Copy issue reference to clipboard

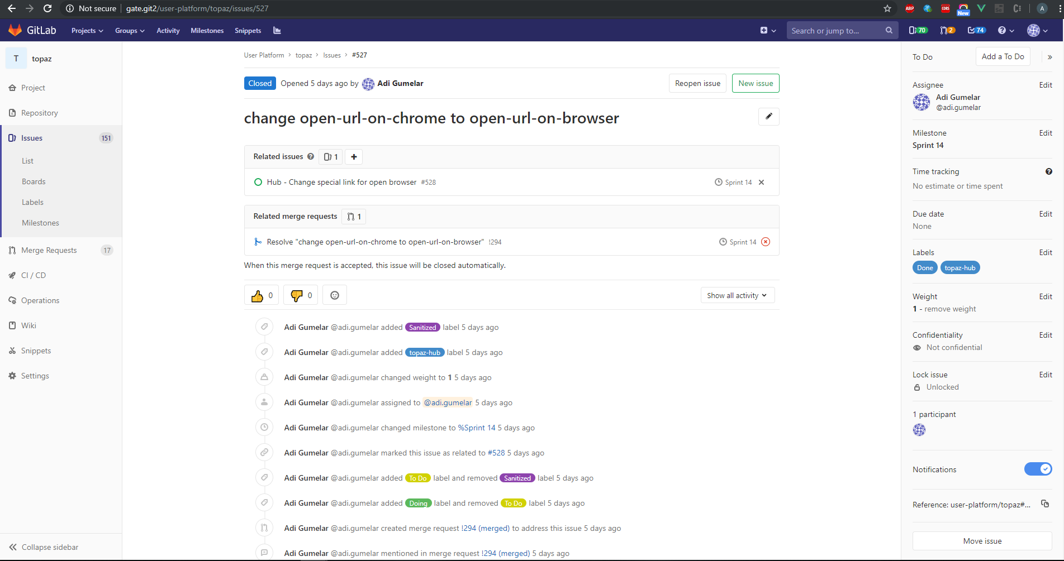click(1045, 504)
